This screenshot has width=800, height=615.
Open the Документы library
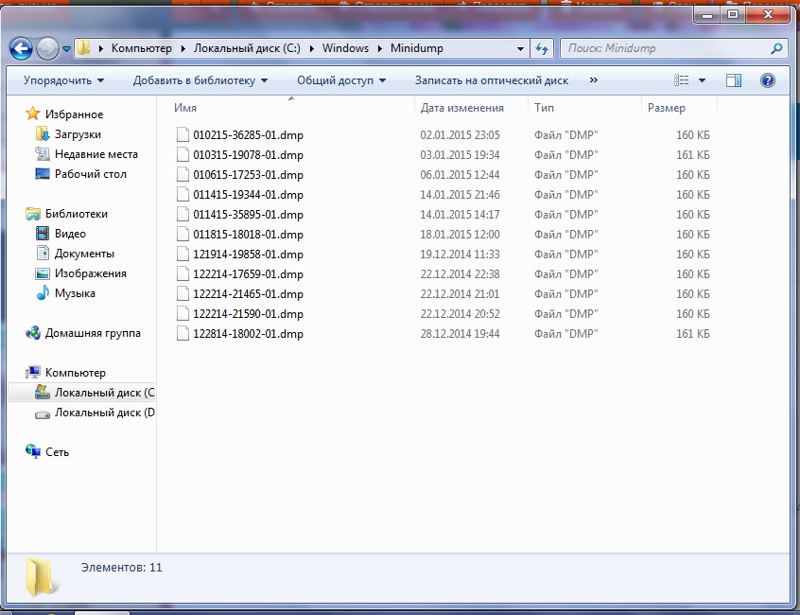tap(84, 254)
